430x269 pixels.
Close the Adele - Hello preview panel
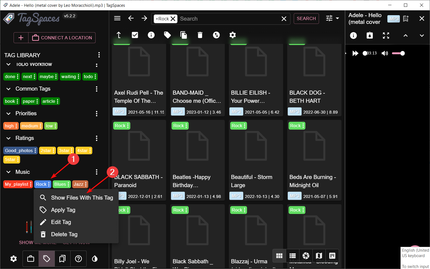pos(422,18)
